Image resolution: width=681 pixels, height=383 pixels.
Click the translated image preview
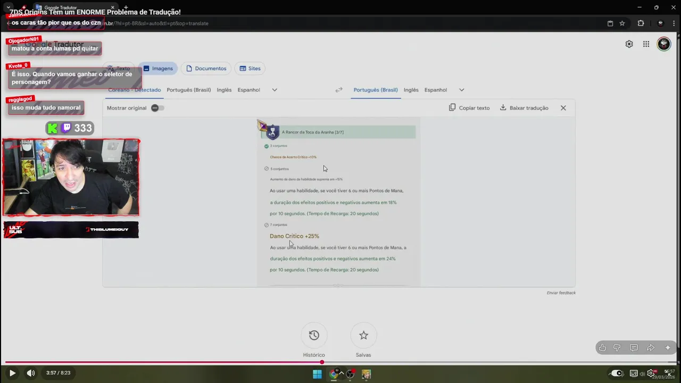tap(338, 202)
